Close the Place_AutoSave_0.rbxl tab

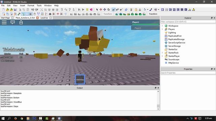(37, 18)
